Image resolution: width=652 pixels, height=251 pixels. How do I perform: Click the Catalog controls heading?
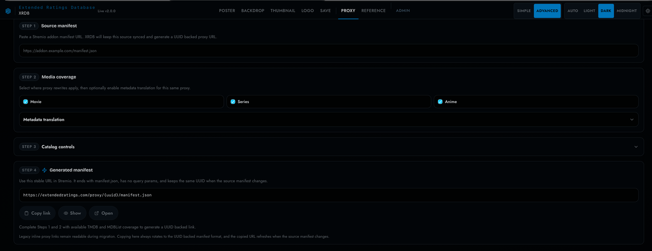[58, 146]
